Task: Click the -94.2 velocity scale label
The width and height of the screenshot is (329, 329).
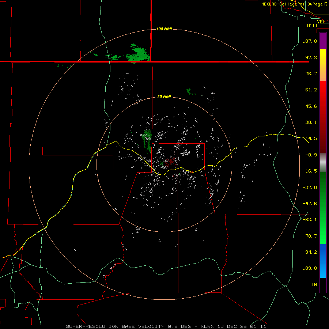Action: coord(310,252)
